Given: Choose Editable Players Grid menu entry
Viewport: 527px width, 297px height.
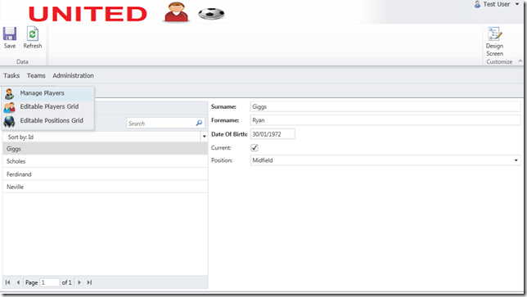Looking at the screenshot, I should pos(47,107).
